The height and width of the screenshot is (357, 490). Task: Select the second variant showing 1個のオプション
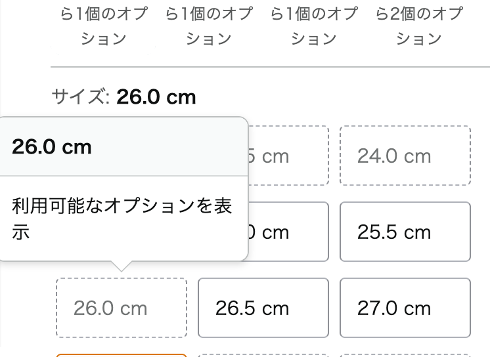209,26
